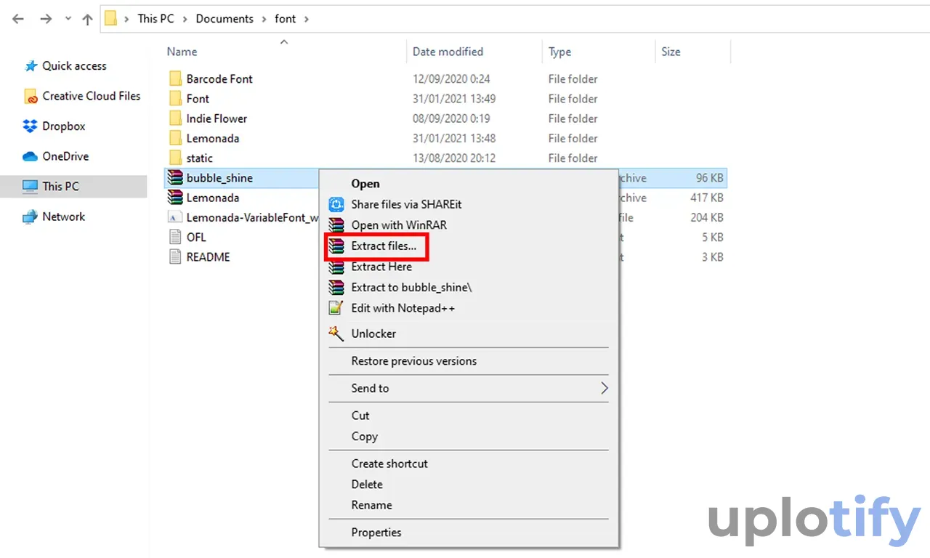This screenshot has height=558, width=930.
Task: Click the 417 KB size of Lemonada archive
Action: (707, 198)
